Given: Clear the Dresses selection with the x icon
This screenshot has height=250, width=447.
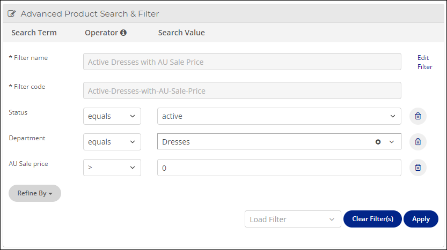Looking at the screenshot, I should (x=378, y=142).
